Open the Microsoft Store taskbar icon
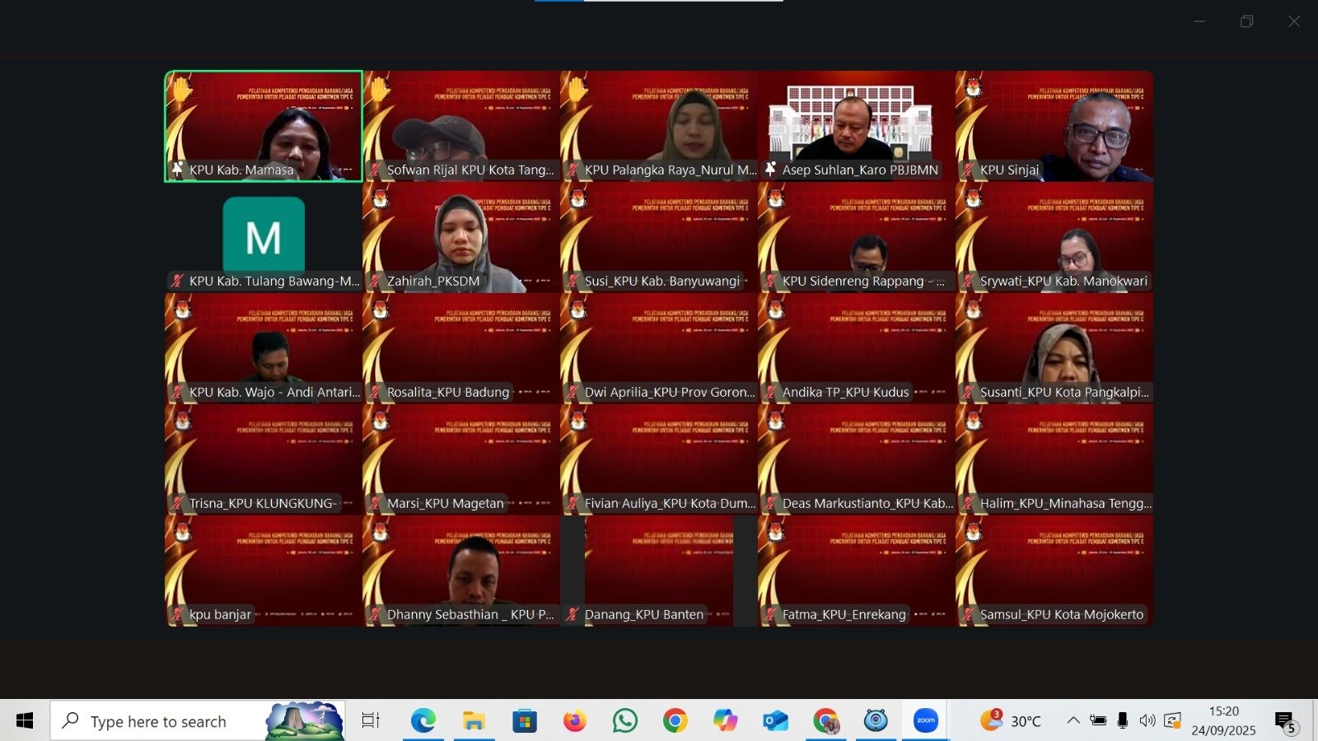This screenshot has height=741, width=1318. 524,721
